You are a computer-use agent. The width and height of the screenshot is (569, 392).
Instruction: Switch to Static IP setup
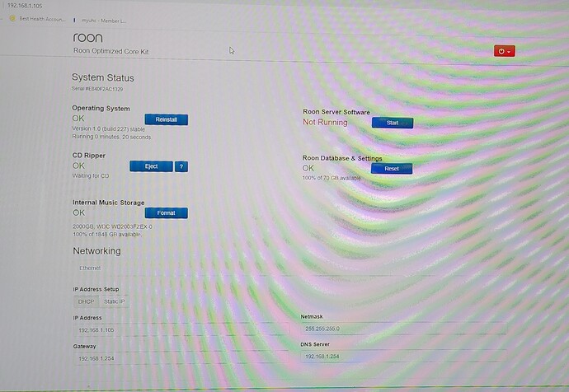(x=114, y=301)
